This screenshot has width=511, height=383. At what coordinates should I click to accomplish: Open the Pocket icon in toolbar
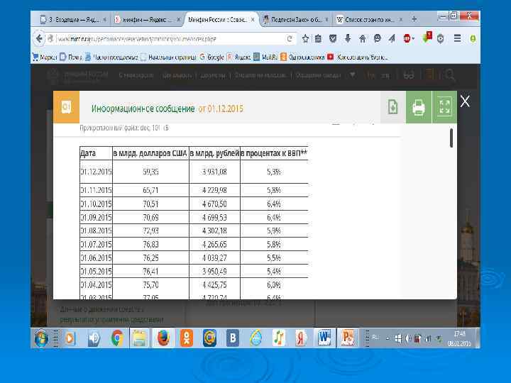tap(333, 39)
